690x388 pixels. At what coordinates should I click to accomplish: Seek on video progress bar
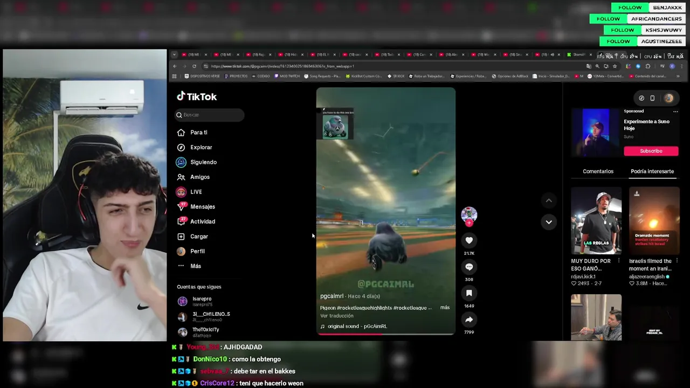(386, 334)
